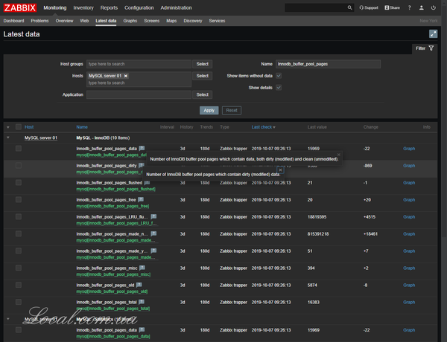Check the Innodb_buffer_pool_pages_data row checkbox in MySQL - InnoDB
Viewport: 447px width, 342px height.
19,148
